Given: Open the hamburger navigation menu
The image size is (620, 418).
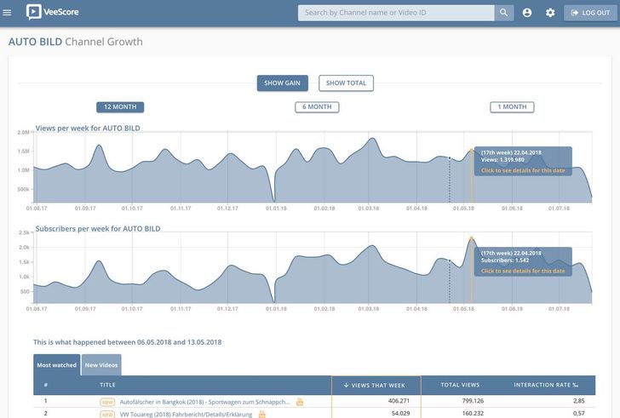Looking at the screenshot, I should (7, 13).
